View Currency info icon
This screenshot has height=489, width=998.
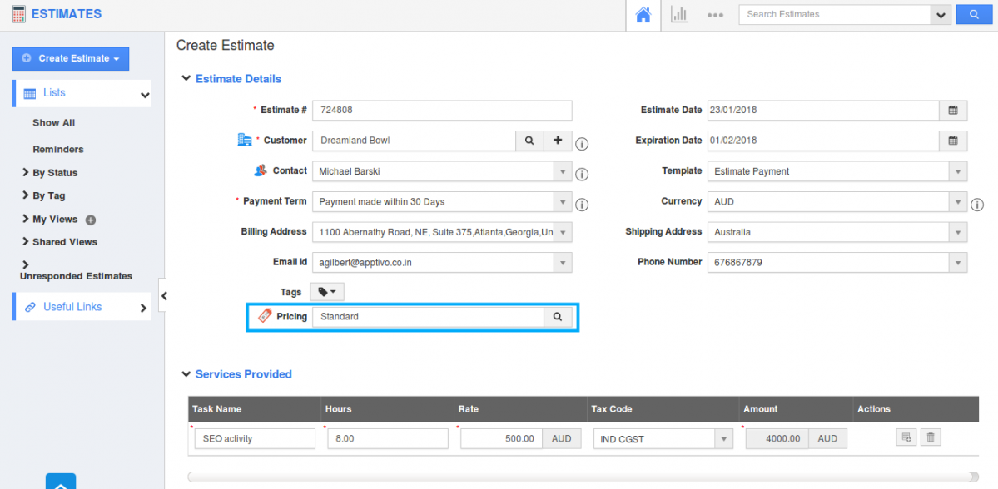(x=978, y=205)
